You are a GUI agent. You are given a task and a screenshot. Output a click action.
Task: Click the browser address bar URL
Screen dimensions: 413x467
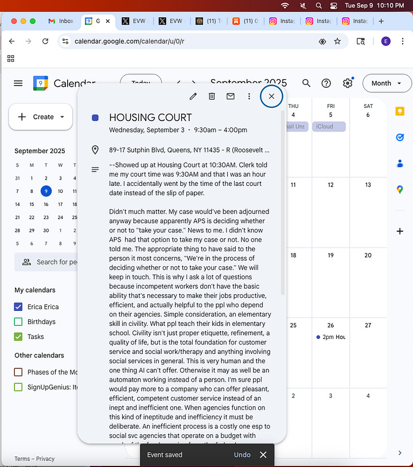point(130,41)
